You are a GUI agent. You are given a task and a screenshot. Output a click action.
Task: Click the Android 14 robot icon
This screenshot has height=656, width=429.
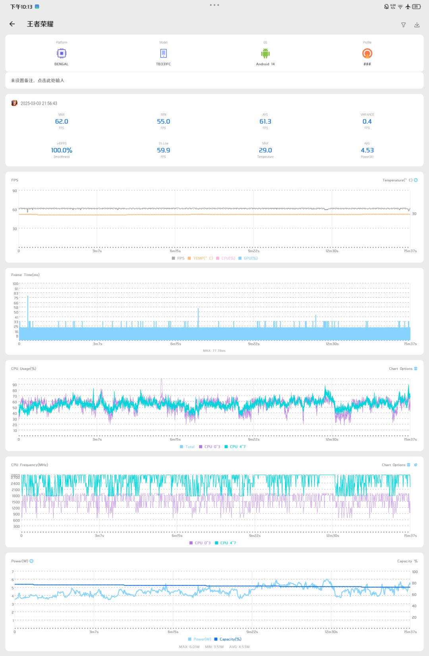click(265, 53)
